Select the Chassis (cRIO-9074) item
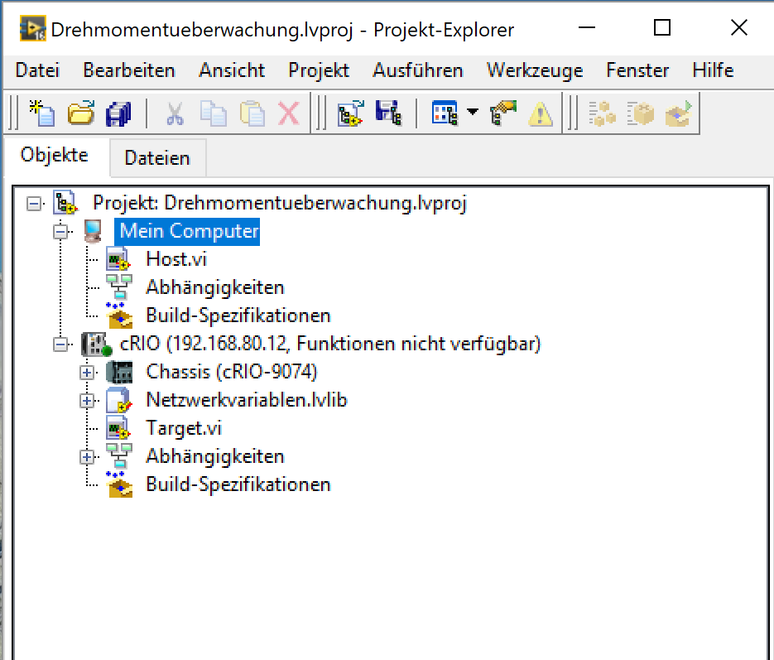The width and height of the screenshot is (774, 660). pyautogui.click(x=232, y=372)
